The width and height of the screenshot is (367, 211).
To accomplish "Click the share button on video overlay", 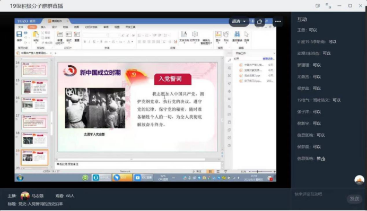I will tap(259, 22).
